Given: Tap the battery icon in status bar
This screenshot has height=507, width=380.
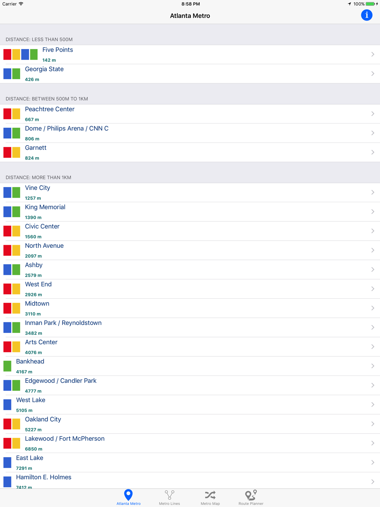Looking at the screenshot, I should tap(370, 4).
